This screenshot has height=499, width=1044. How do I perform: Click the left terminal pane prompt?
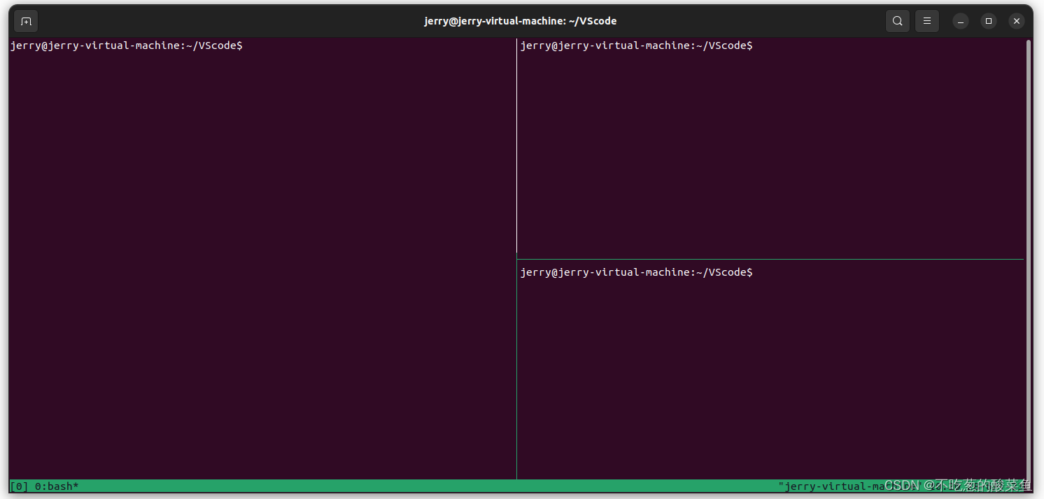(126, 45)
